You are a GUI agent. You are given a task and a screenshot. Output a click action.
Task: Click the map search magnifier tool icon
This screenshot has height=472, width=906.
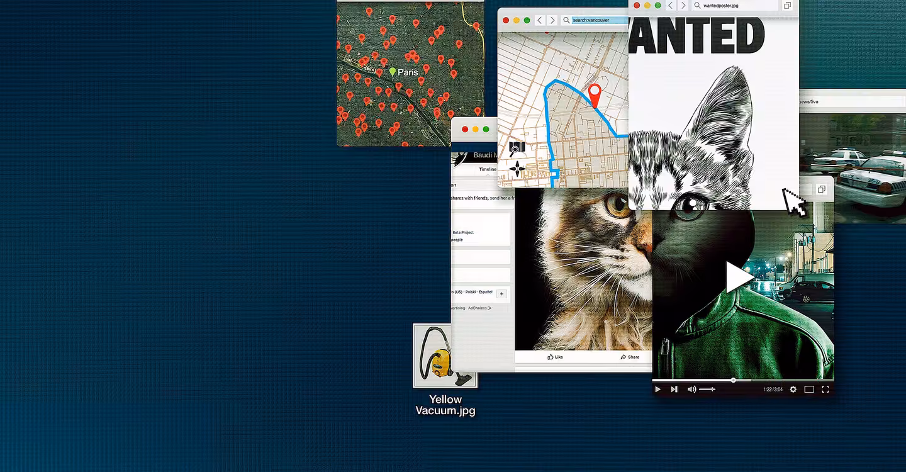click(x=517, y=149)
